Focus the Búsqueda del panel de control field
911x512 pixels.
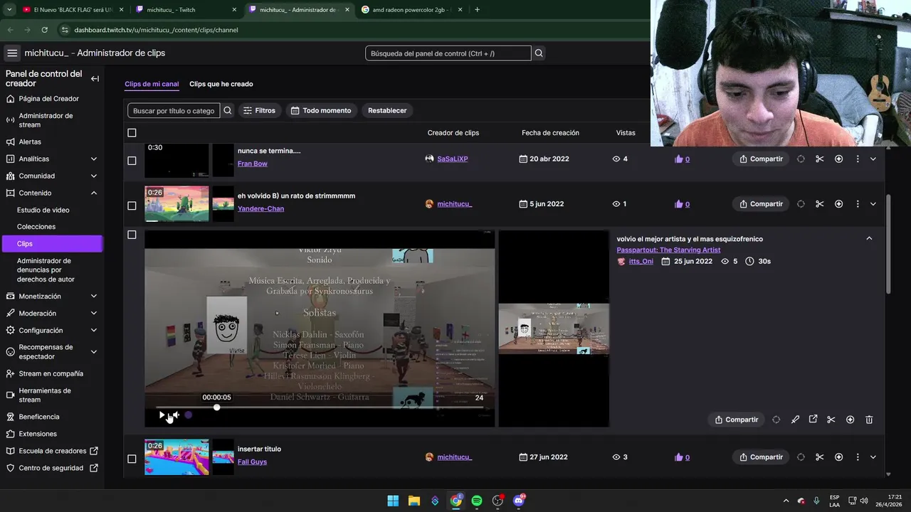tap(448, 53)
